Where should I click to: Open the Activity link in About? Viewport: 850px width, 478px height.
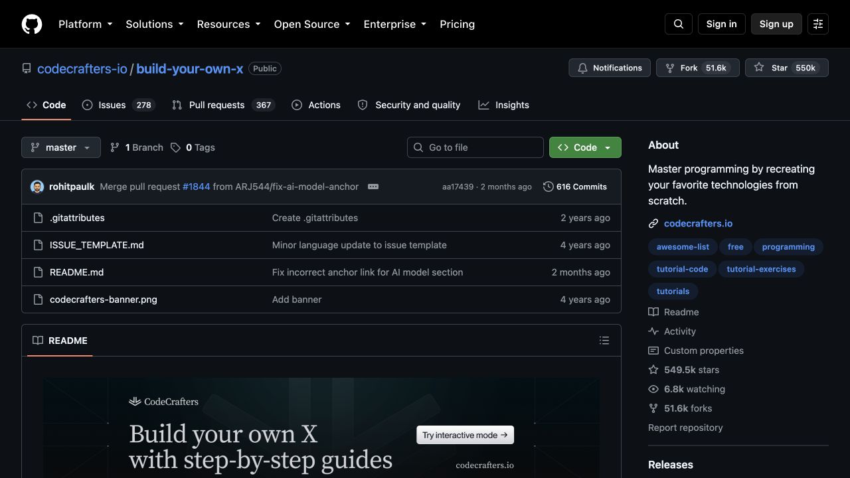click(x=673, y=331)
